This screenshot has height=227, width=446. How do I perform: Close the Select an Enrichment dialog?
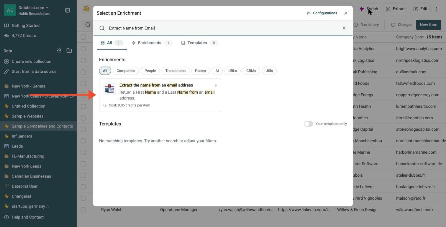click(346, 13)
